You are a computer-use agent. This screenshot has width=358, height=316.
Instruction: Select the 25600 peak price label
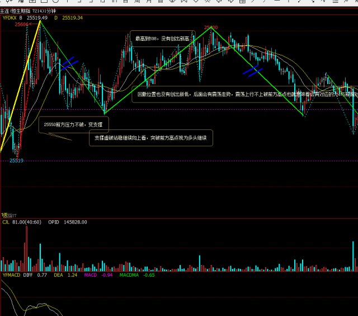[x=211, y=27]
